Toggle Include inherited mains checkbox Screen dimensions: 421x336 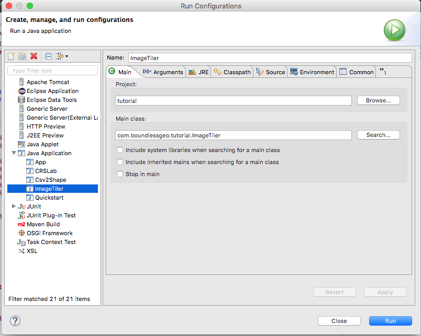[x=120, y=162]
